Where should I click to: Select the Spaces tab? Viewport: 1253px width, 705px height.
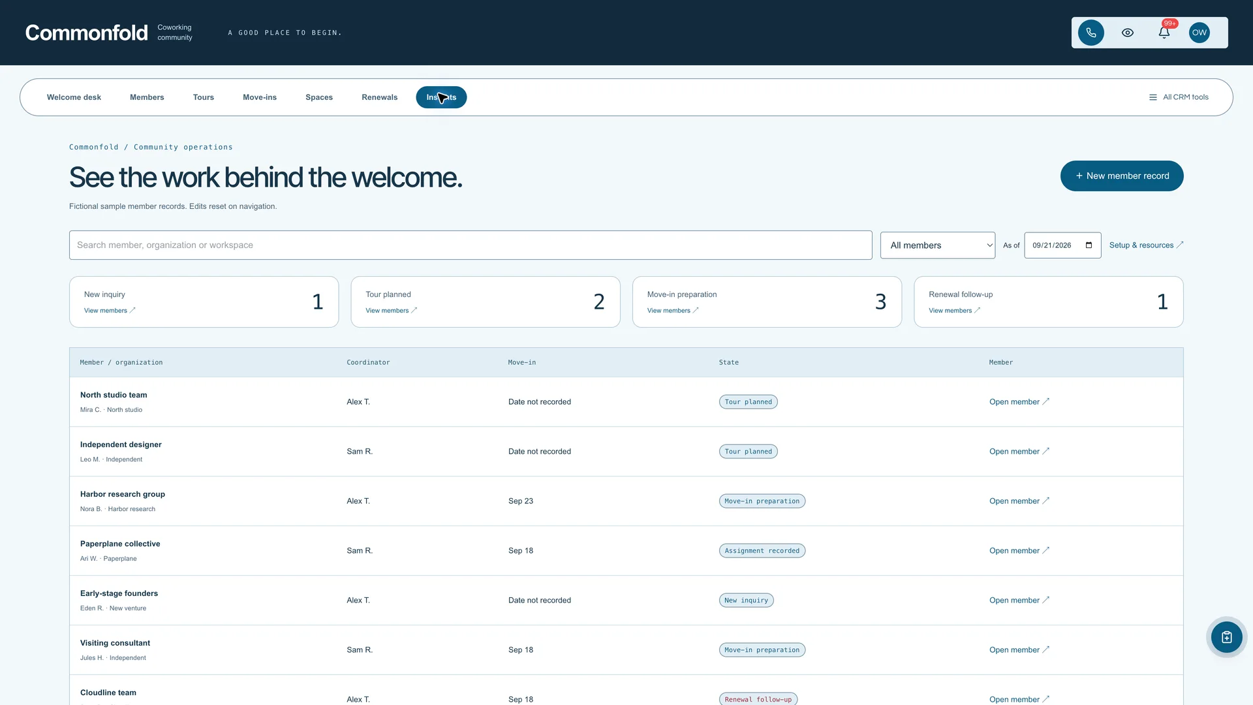[319, 97]
